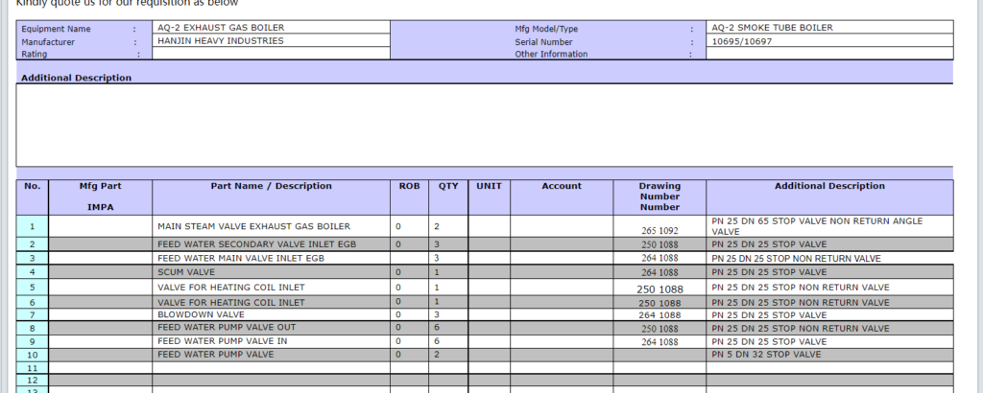Click the empty Rating field

coord(271,54)
